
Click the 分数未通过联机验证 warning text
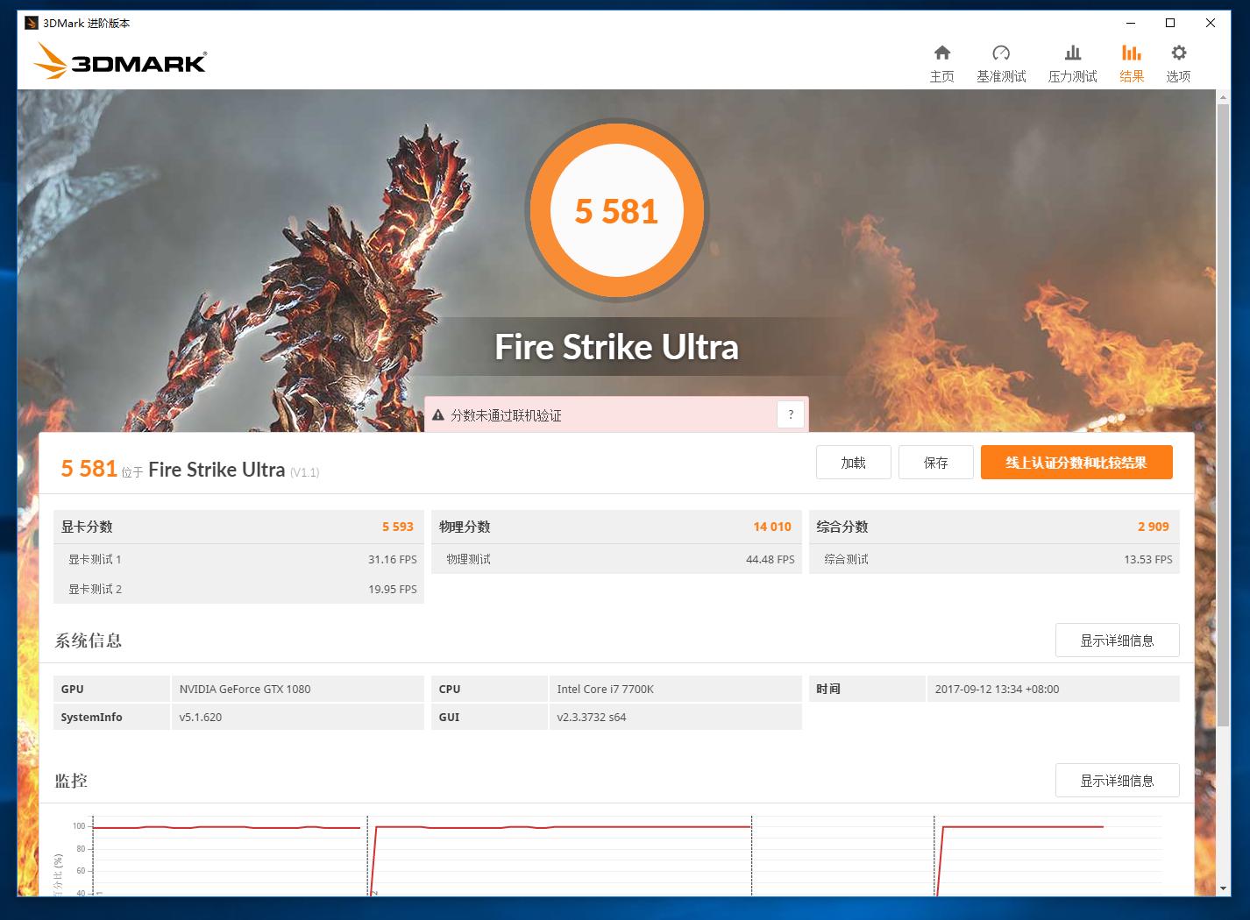click(x=506, y=415)
